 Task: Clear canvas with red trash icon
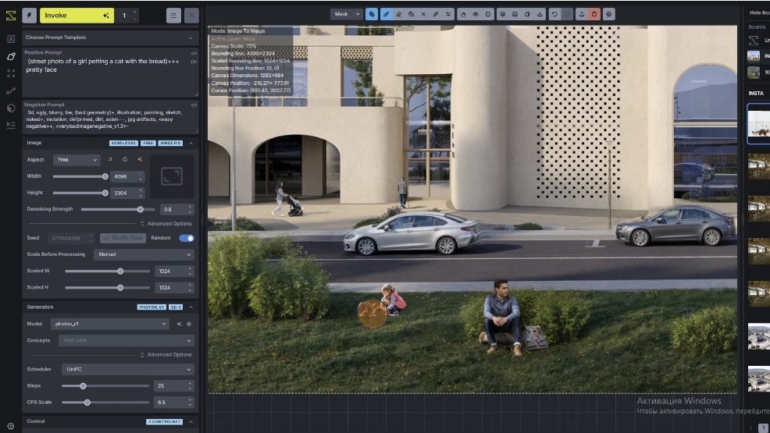(594, 14)
